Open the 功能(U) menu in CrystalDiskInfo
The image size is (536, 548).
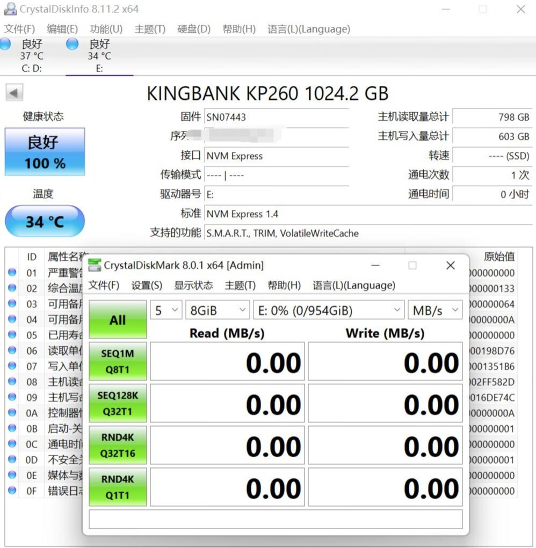[106, 29]
